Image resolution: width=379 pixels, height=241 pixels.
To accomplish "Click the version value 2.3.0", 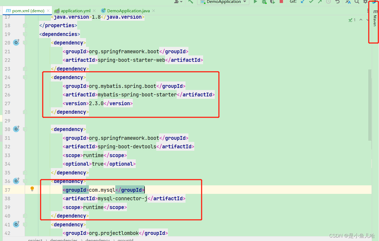I will tap(96, 103).
